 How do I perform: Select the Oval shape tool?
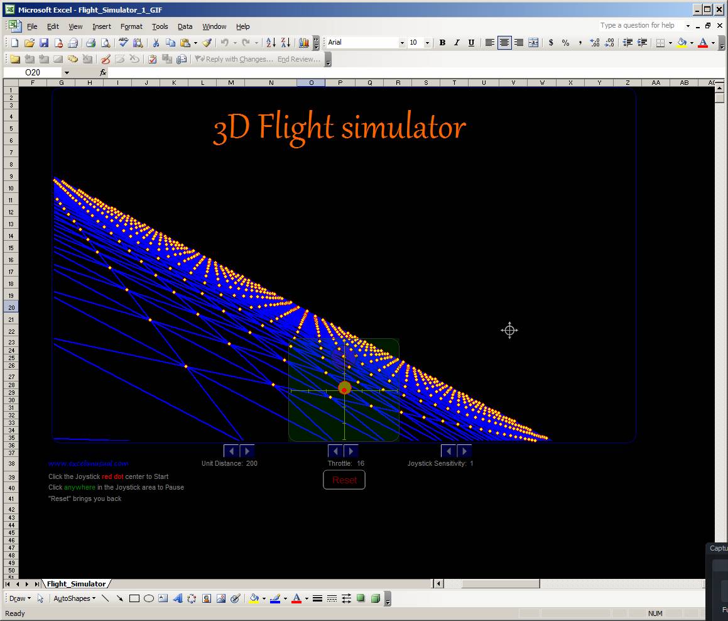(x=149, y=598)
